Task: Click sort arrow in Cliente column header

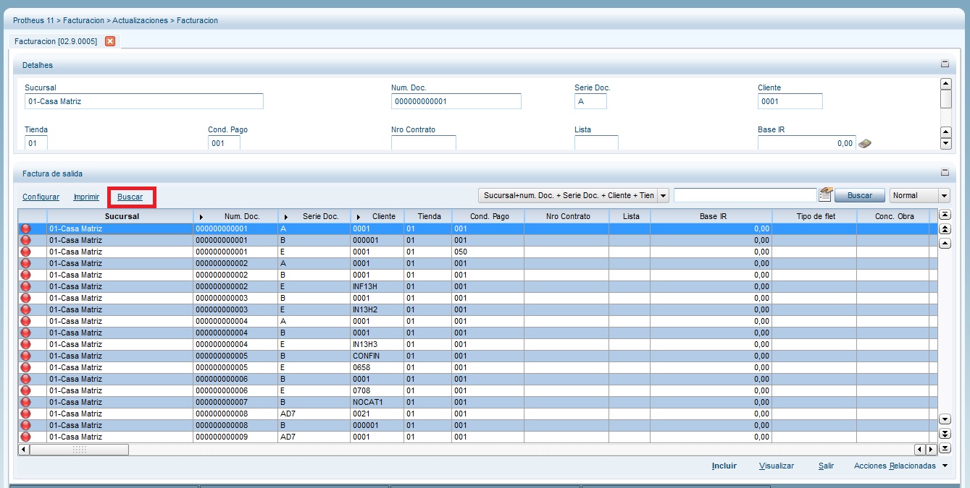Action: coord(359,217)
